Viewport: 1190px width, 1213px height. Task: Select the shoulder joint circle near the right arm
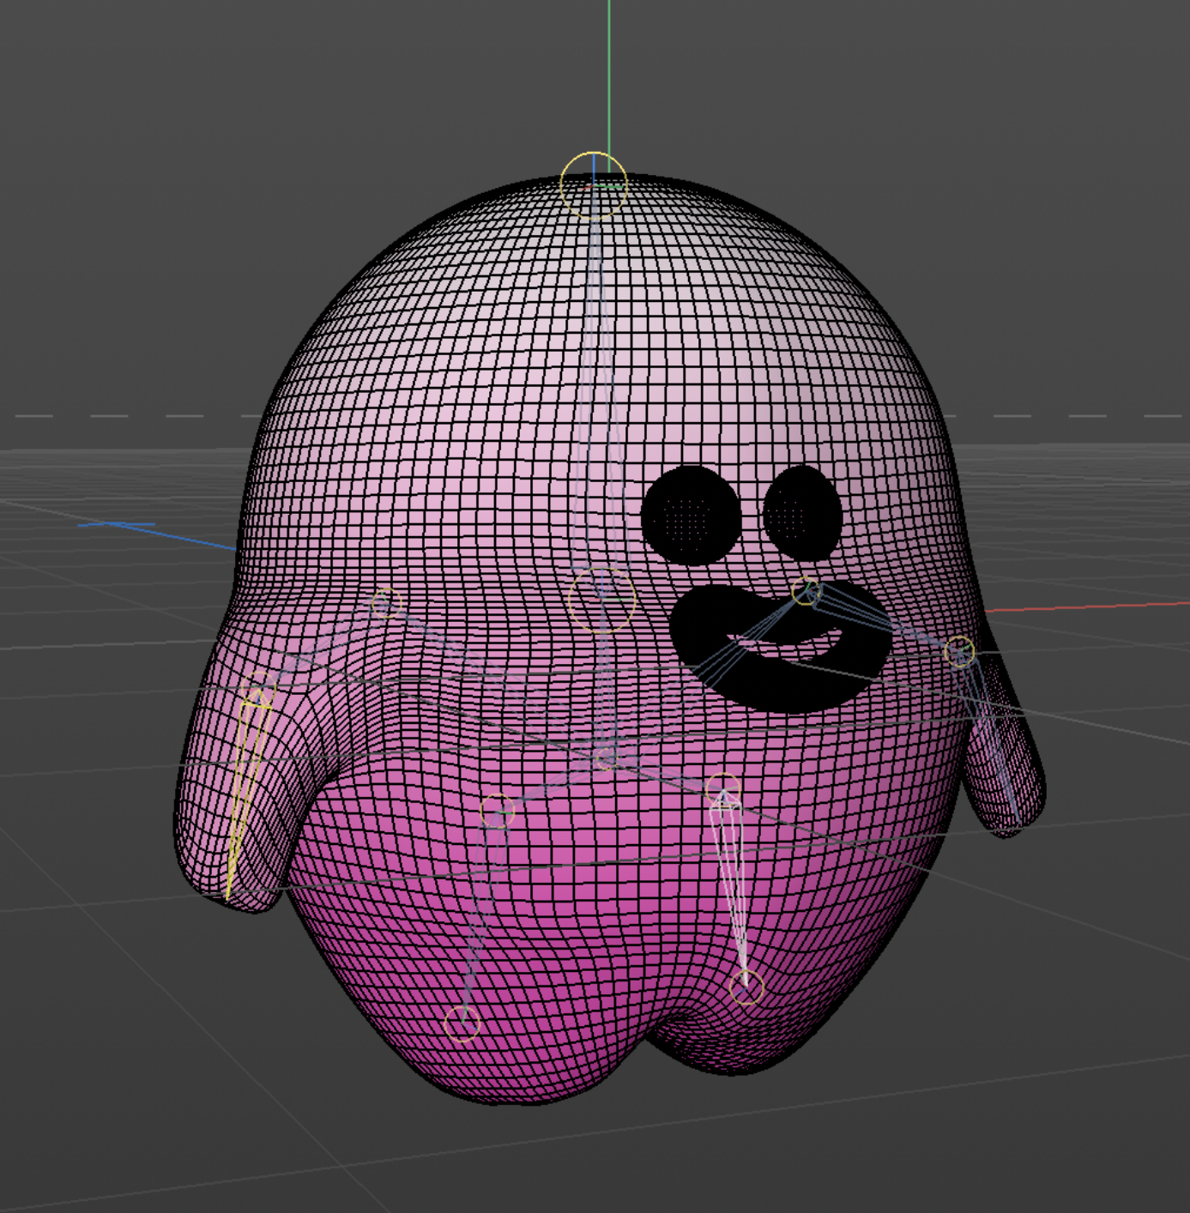point(960,653)
